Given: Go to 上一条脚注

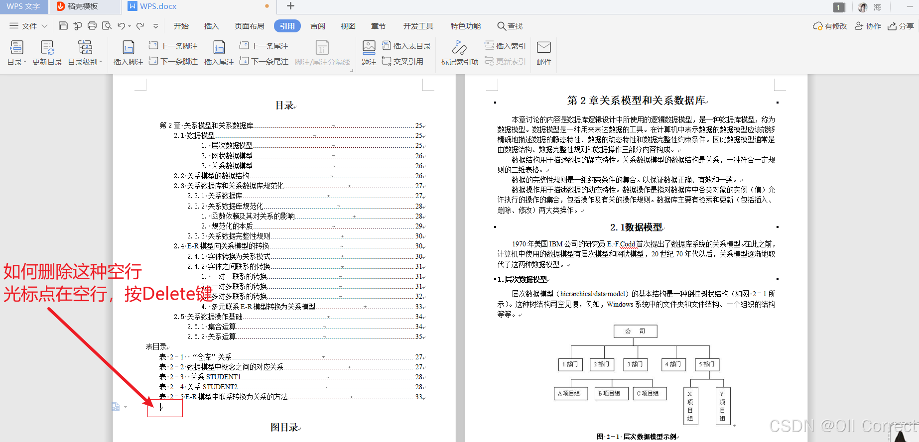Looking at the screenshot, I should (x=173, y=46).
